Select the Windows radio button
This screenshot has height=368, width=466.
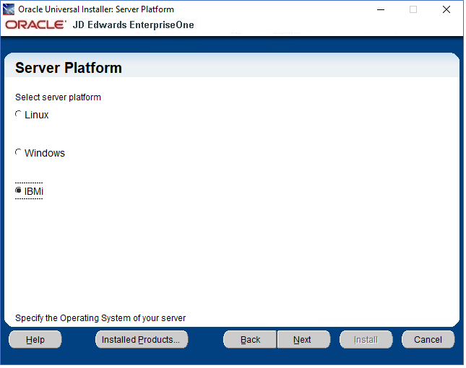coord(19,153)
